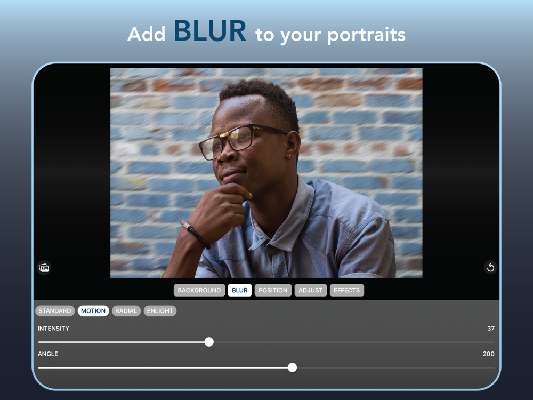Screen dimensions: 533x400
Task: Choose RADIAL blur type
Action: click(x=126, y=311)
